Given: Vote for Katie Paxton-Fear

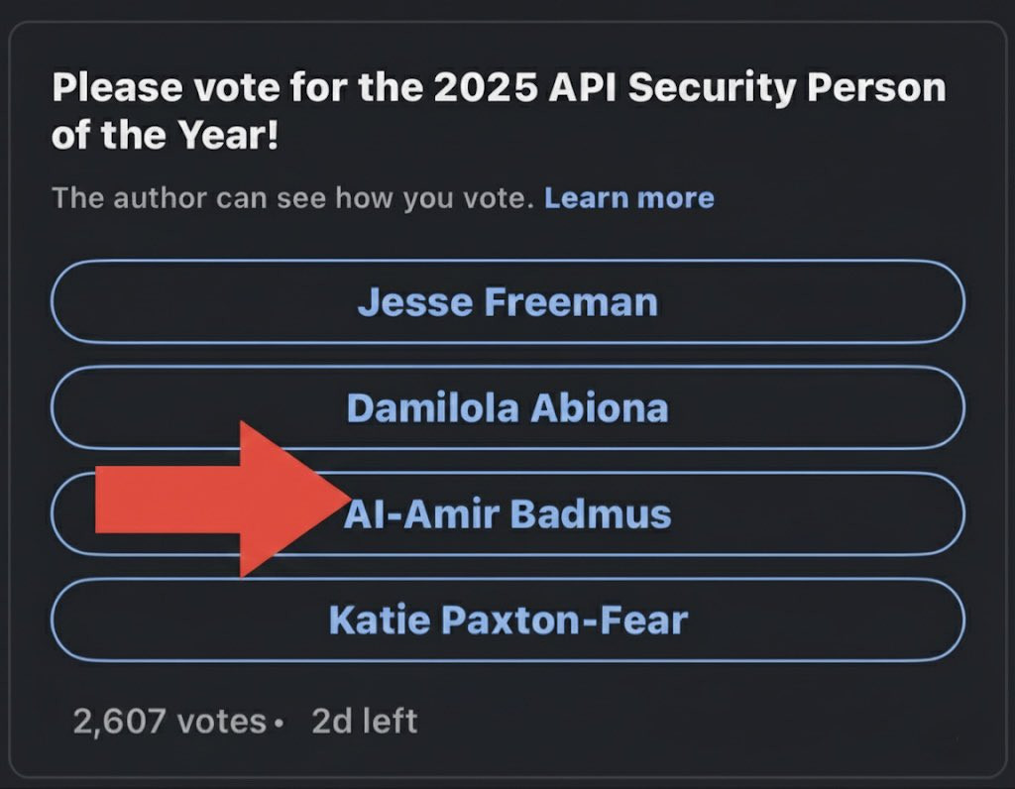Looking at the screenshot, I should 507,620.
